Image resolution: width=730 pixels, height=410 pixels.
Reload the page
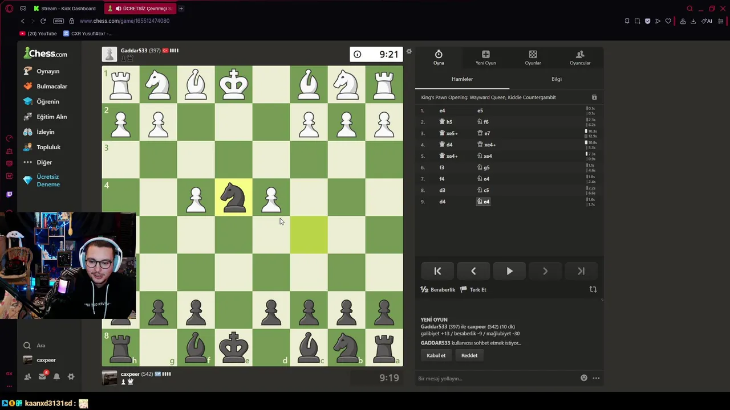[43, 21]
